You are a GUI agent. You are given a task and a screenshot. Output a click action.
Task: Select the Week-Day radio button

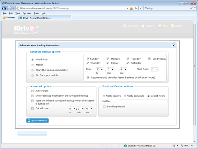click(32, 60)
